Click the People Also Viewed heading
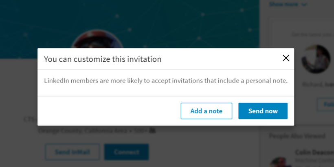Image resolution: width=334 pixels, height=167 pixels. pyautogui.click(x=297, y=136)
